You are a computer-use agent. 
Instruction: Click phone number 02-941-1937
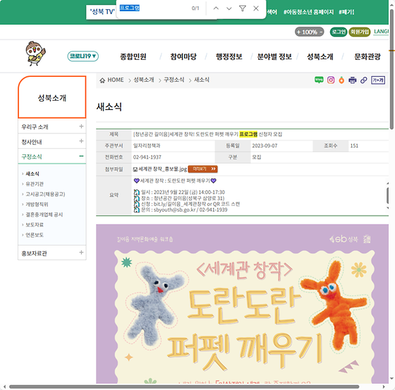pyautogui.click(x=147, y=157)
